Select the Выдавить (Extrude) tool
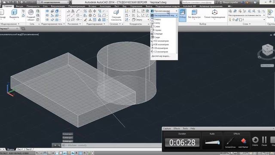Viewport: 275px width, 155px height. coord(14,14)
